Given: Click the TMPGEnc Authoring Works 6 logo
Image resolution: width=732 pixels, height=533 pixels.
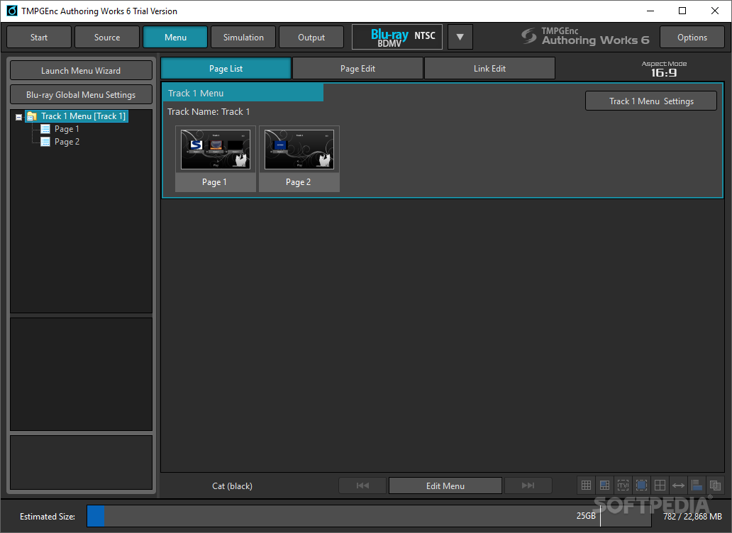Looking at the screenshot, I should [x=585, y=36].
